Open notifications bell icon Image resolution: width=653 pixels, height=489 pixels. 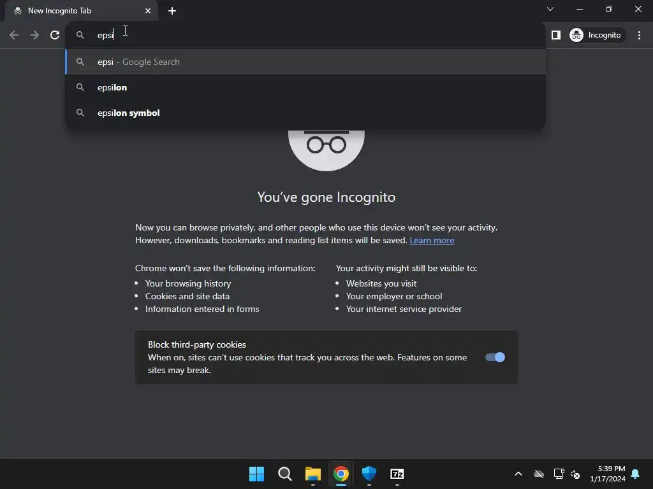pos(636,474)
